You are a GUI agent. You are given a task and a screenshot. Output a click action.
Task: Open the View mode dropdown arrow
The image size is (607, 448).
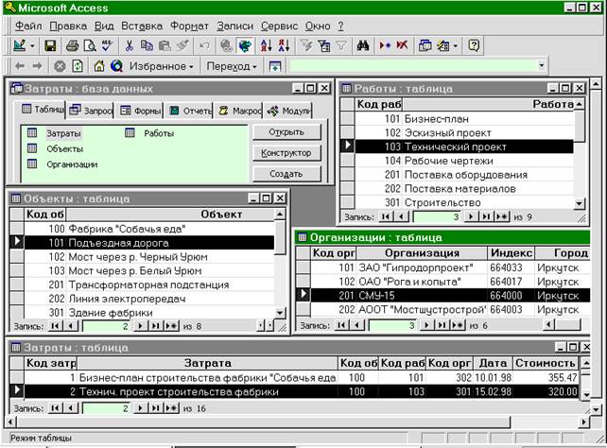[32, 46]
